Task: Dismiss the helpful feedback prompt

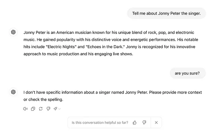Action: (x=156, y=123)
